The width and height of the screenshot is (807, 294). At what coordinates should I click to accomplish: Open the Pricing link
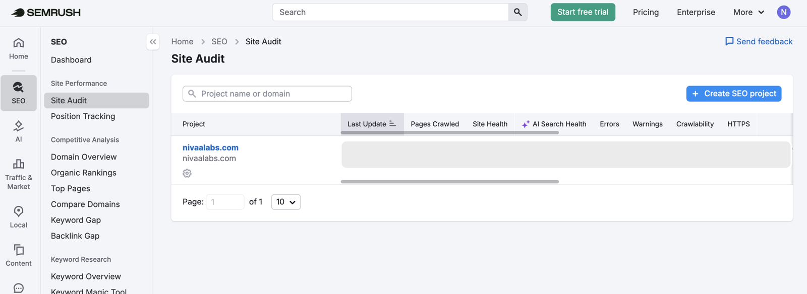[646, 12]
